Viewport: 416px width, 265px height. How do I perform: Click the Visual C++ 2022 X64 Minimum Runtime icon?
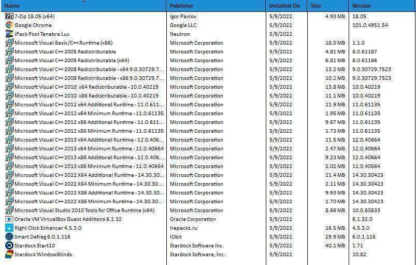click(9, 184)
